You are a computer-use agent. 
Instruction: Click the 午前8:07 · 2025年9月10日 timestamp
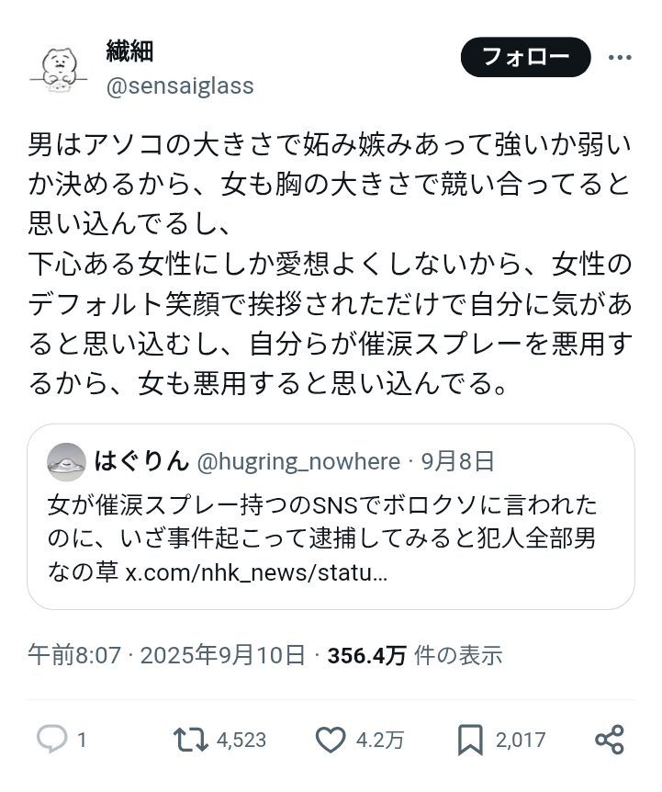(x=166, y=655)
